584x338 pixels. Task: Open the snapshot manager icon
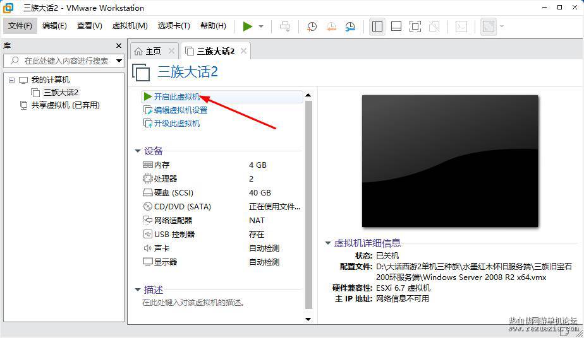click(350, 26)
